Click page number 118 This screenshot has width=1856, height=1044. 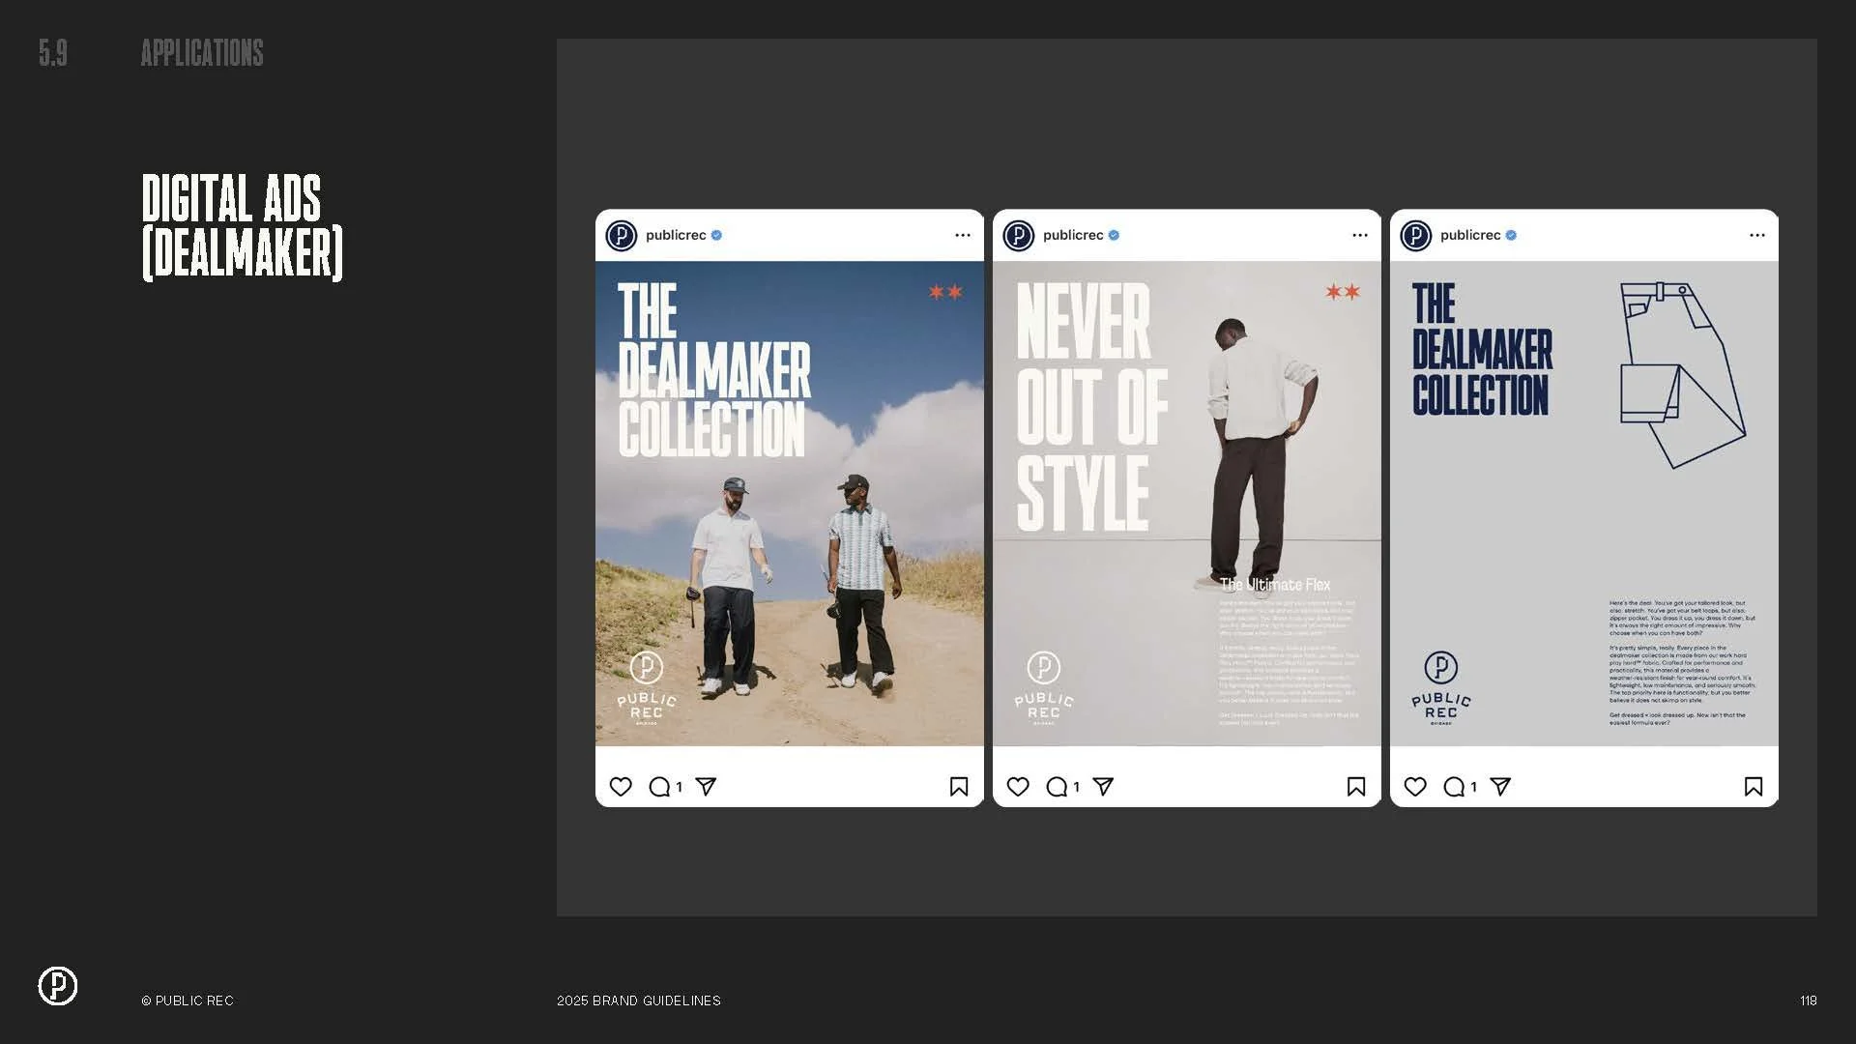pyautogui.click(x=1809, y=1000)
